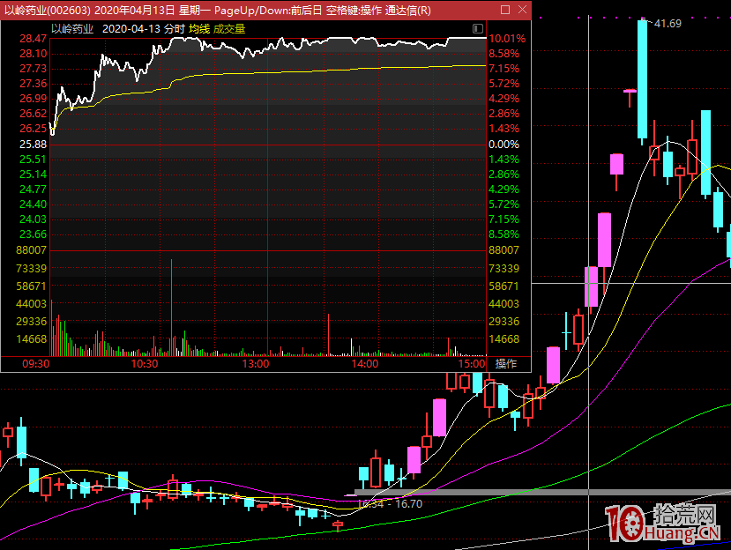Click the 2020-04-13 date in the chart header

(131, 29)
